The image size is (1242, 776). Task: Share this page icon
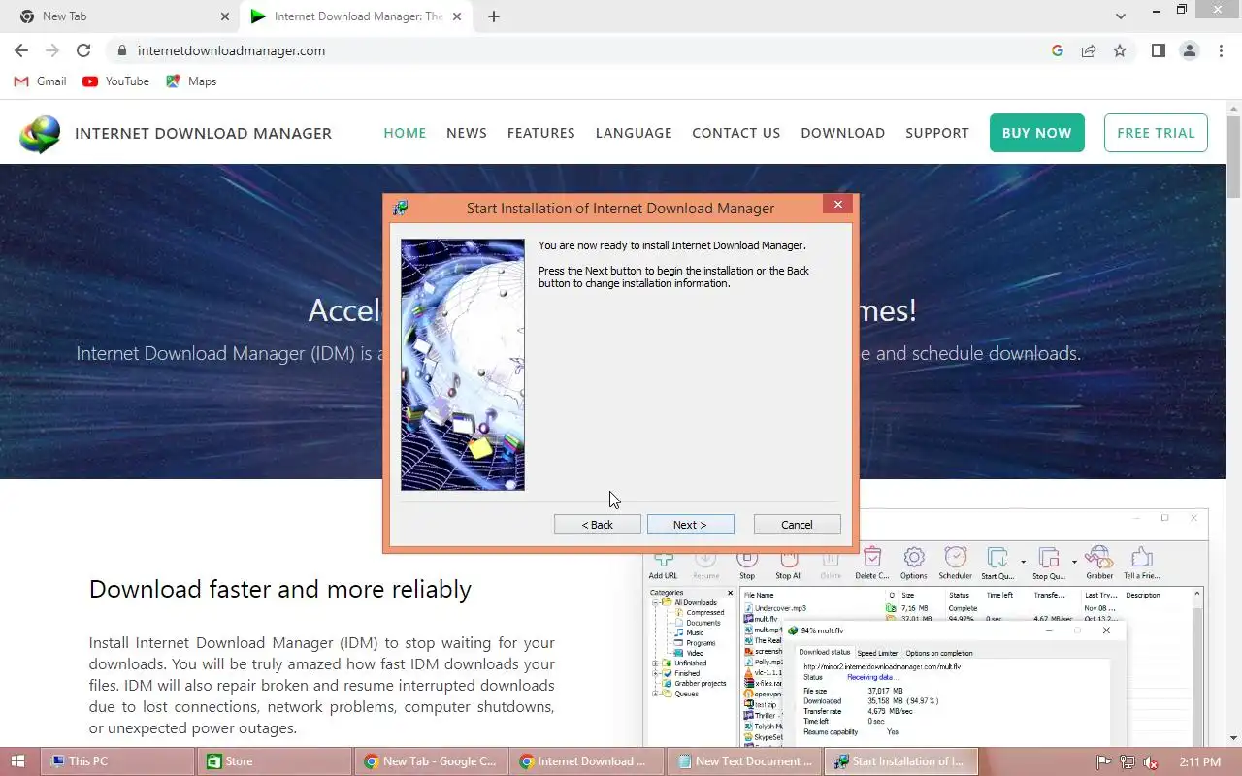tap(1089, 50)
